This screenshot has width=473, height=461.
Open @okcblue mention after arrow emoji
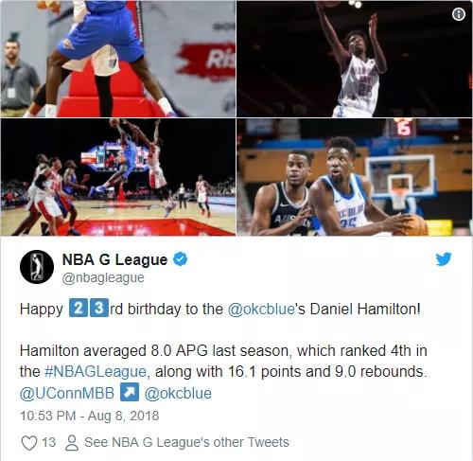pyautogui.click(x=178, y=393)
